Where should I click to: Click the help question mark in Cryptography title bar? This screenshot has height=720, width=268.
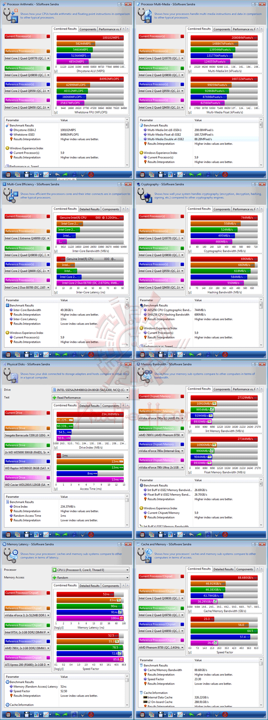tap(255, 184)
